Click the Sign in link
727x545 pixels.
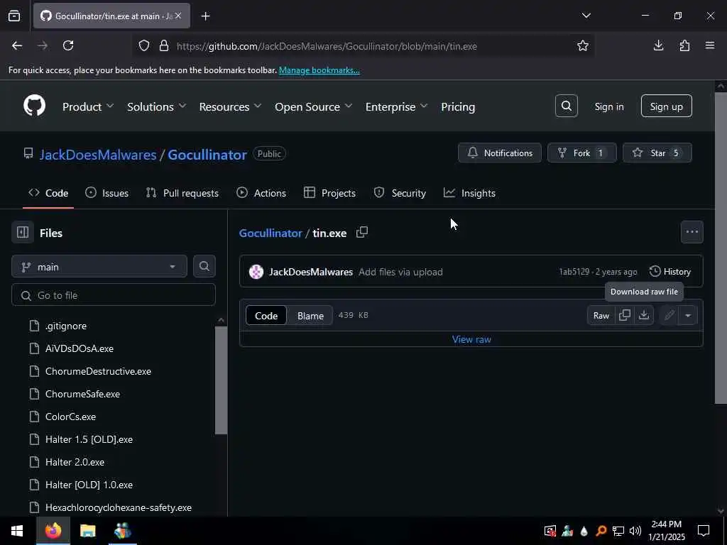pos(608,106)
